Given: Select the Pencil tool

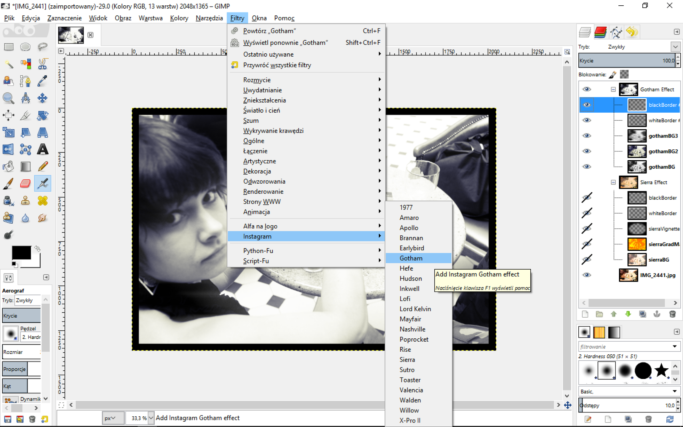Looking at the screenshot, I should 42,166.
